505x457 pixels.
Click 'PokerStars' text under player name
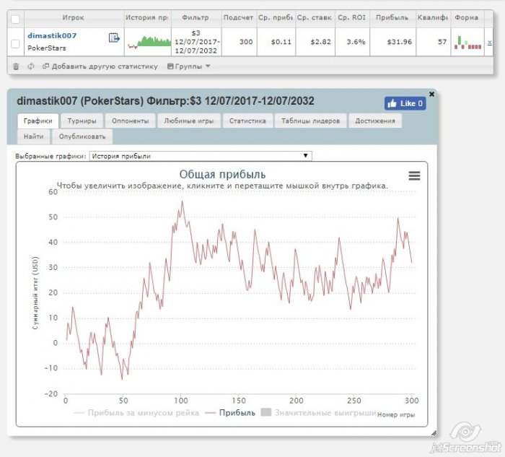click(47, 48)
